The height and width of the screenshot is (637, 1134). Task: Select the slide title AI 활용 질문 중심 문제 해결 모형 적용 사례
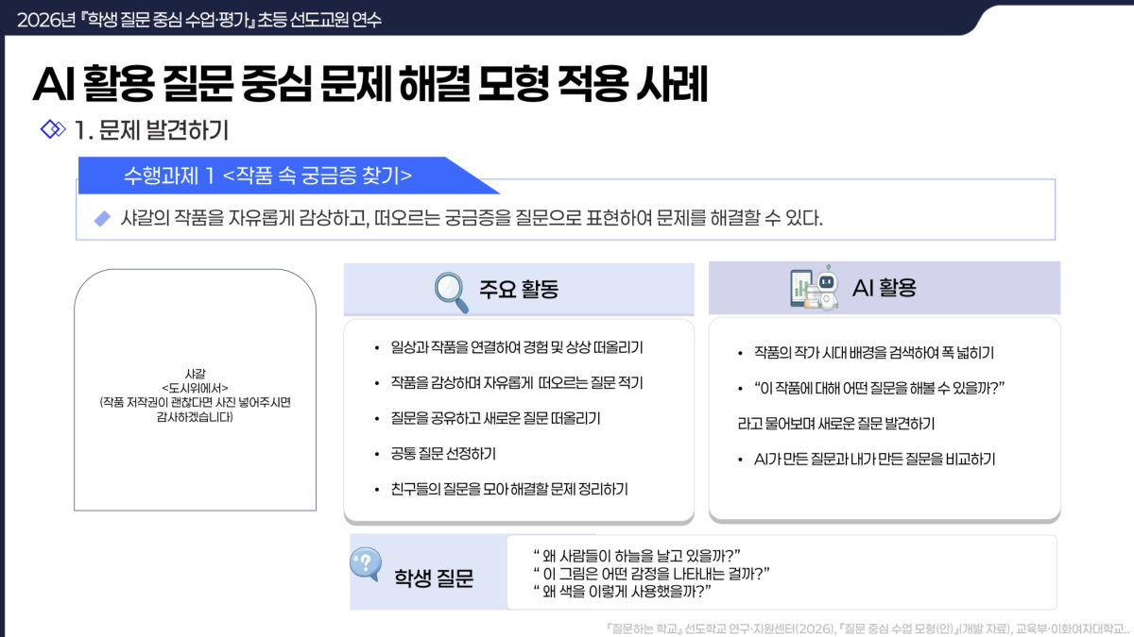click(369, 84)
